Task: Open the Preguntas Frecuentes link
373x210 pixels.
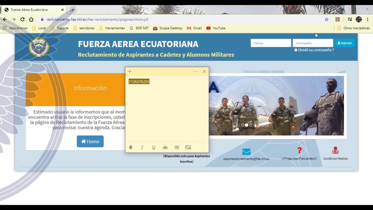Action: click(x=299, y=159)
